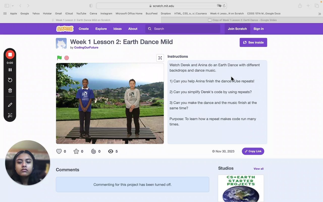323x202 pixels.
Task: Open the Microsoft Office Home bookmark
Action: point(129,14)
